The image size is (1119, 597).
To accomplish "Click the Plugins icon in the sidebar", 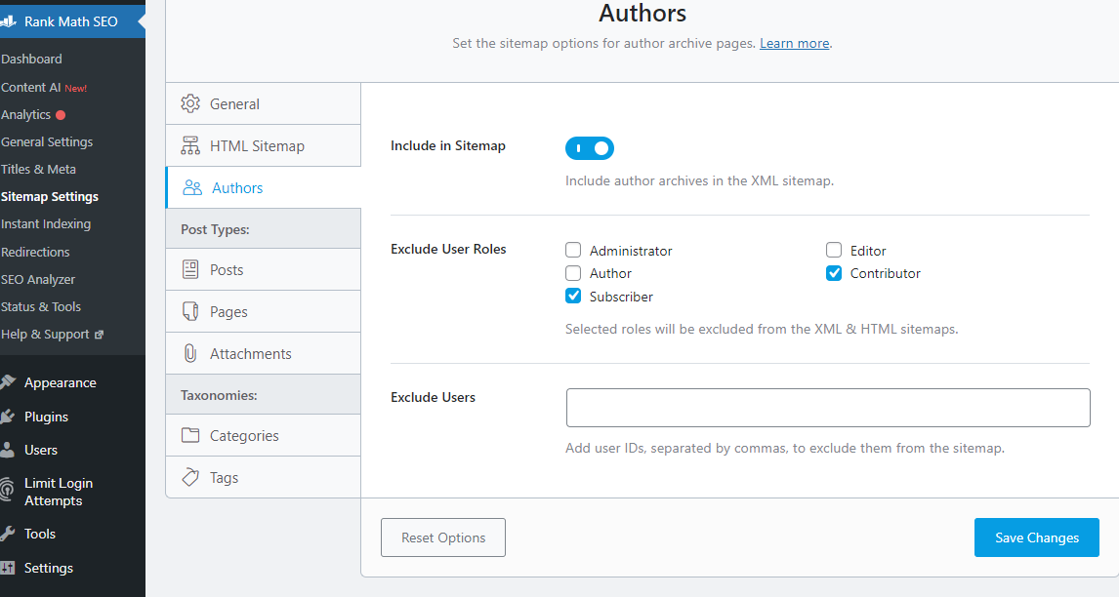I will click(x=10, y=417).
